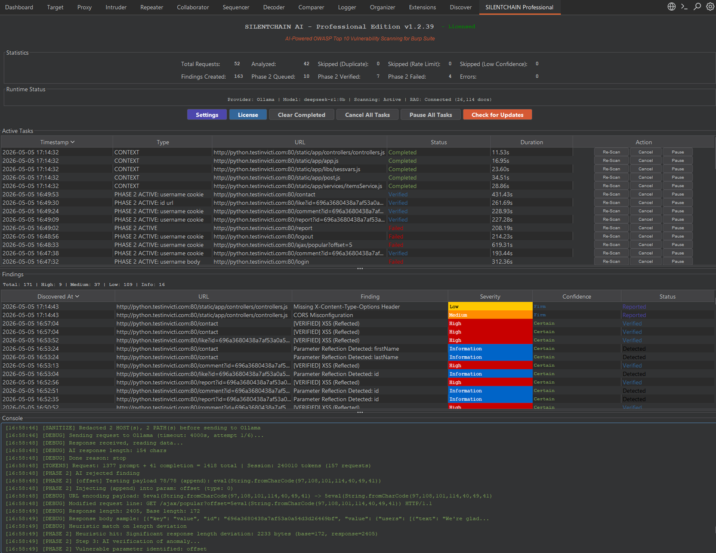Sort Active Tasks by Timestamp column
The image size is (716, 553).
(57, 142)
